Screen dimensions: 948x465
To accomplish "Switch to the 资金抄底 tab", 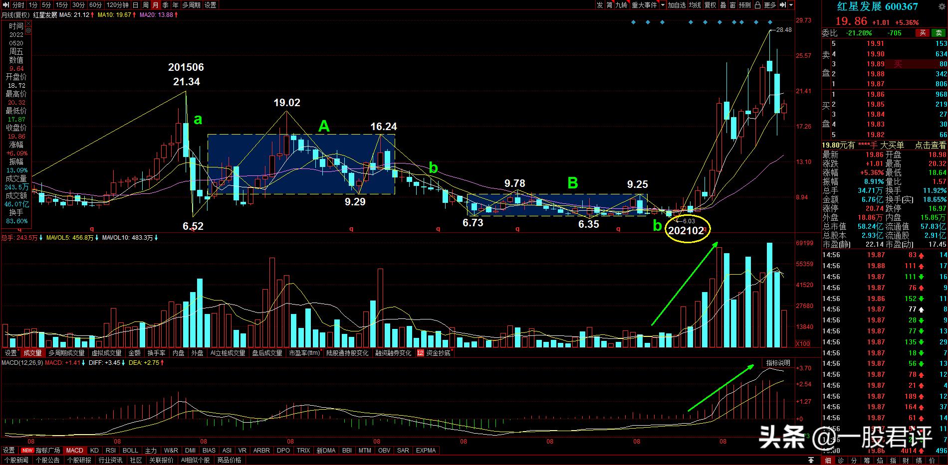I will pos(438,353).
